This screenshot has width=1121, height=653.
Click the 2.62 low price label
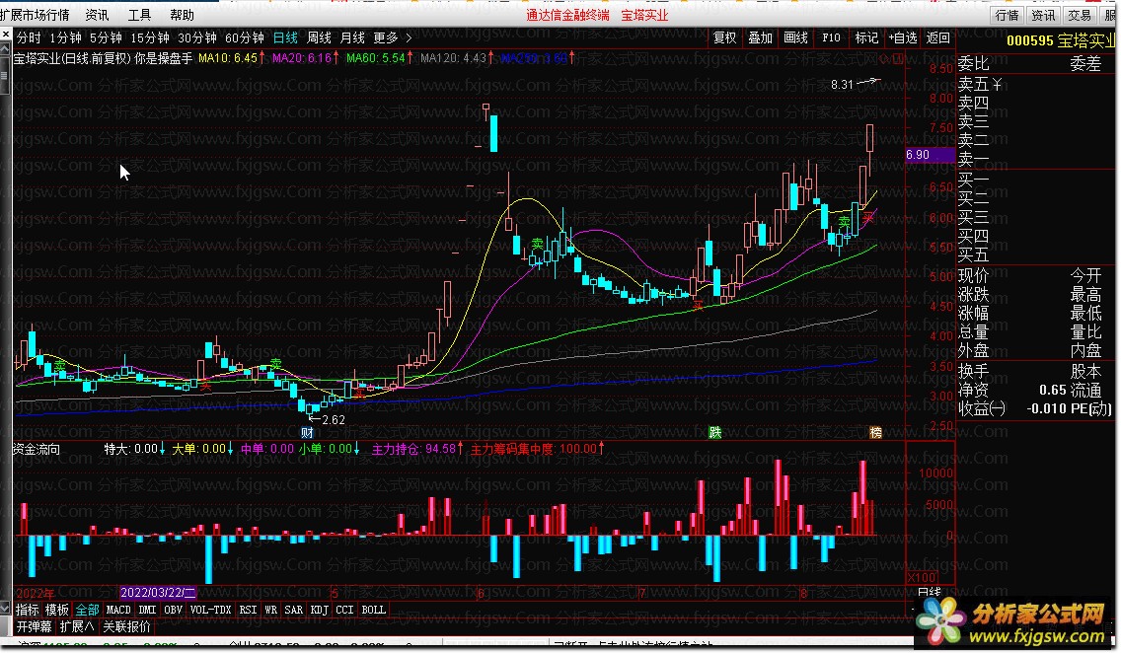tap(334, 419)
